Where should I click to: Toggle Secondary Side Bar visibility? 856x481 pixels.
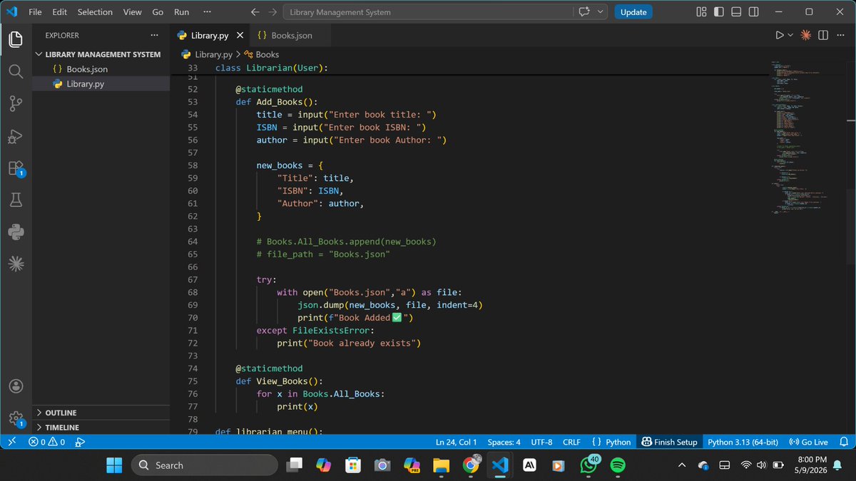coord(753,12)
